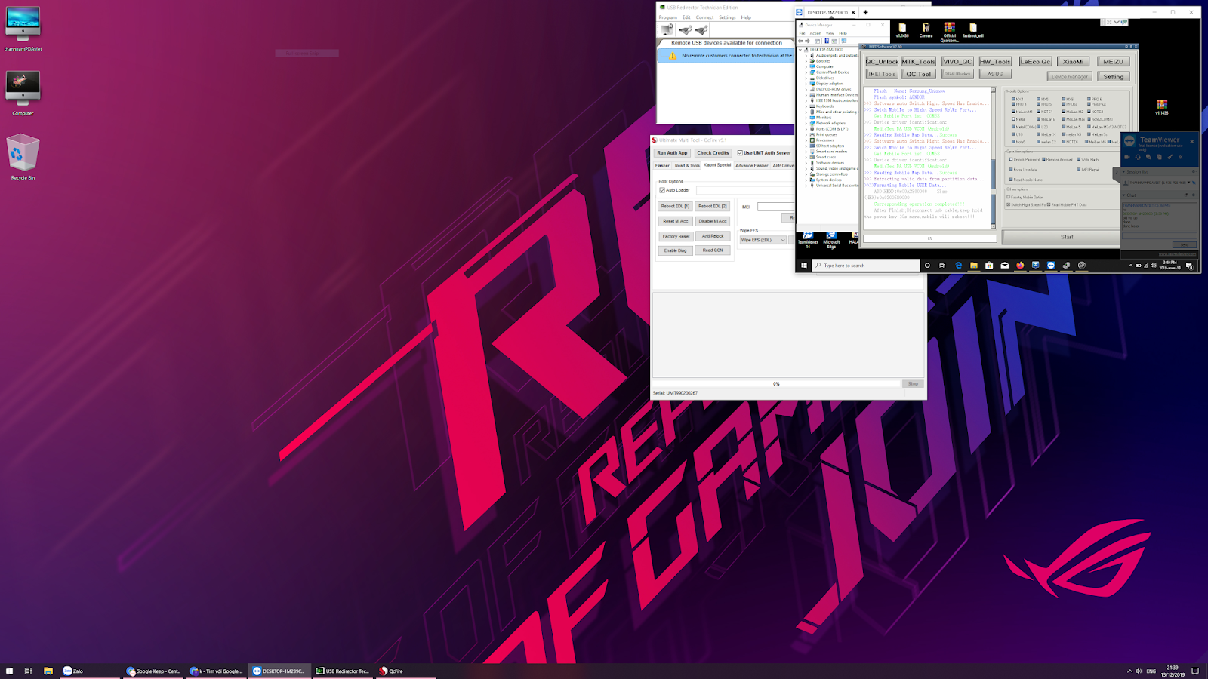1208x679 pixels.
Task: Switch to the Read & Tools tab
Action: click(687, 165)
